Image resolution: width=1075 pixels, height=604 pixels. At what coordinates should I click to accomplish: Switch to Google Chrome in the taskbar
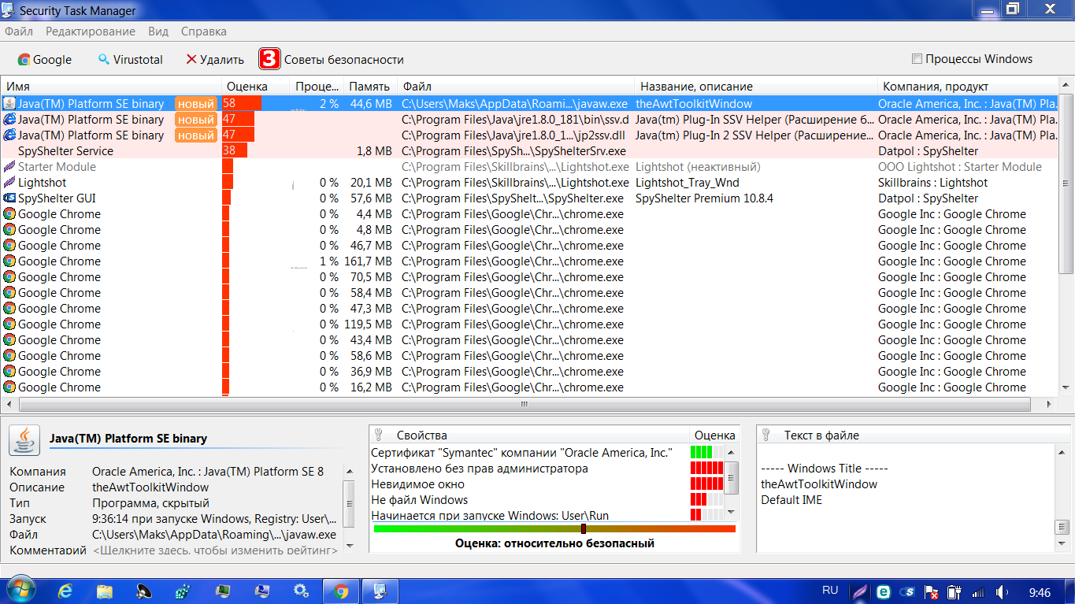click(x=341, y=591)
